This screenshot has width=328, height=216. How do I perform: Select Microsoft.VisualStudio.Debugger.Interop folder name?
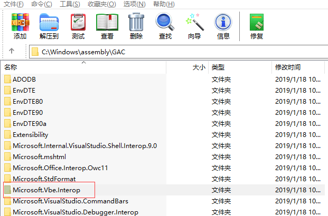point(76,212)
